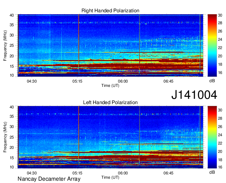Click the 10 MHz tick label on bottom plot
This screenshot has width=226, height=183.
pyautogui.click(x=12, y=167)
